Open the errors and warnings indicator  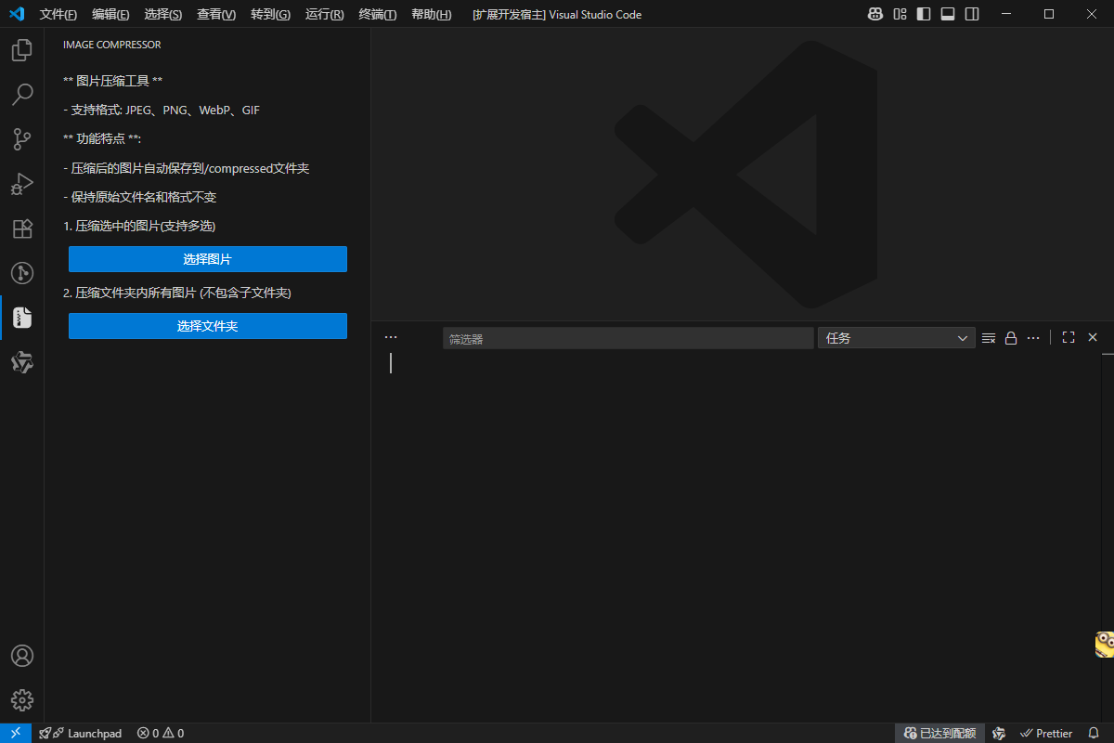click(161, 733)
